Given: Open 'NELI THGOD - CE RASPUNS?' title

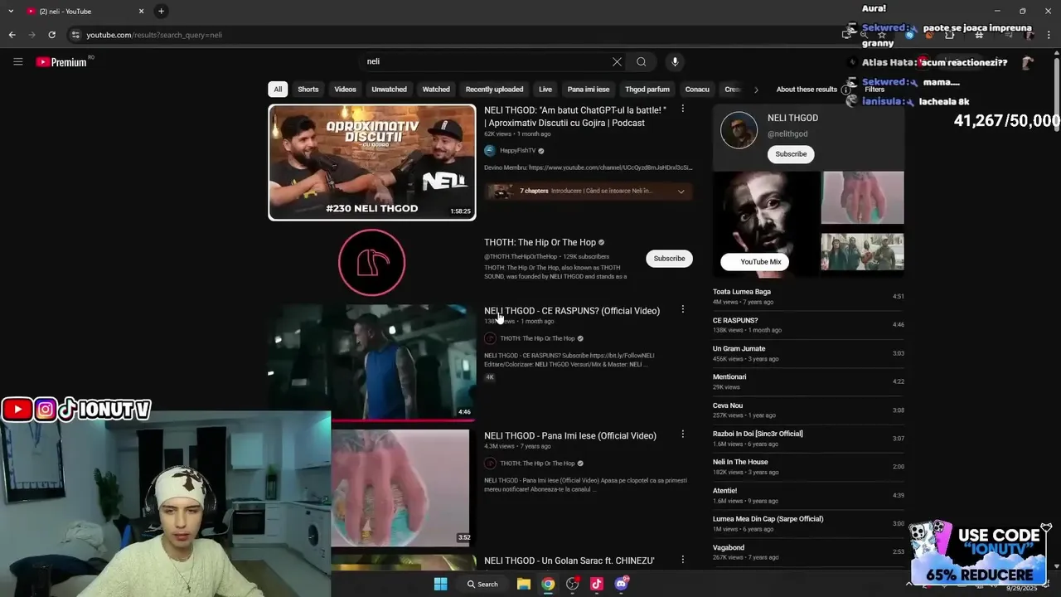Looking at the screenshot, I should point(572,311).
